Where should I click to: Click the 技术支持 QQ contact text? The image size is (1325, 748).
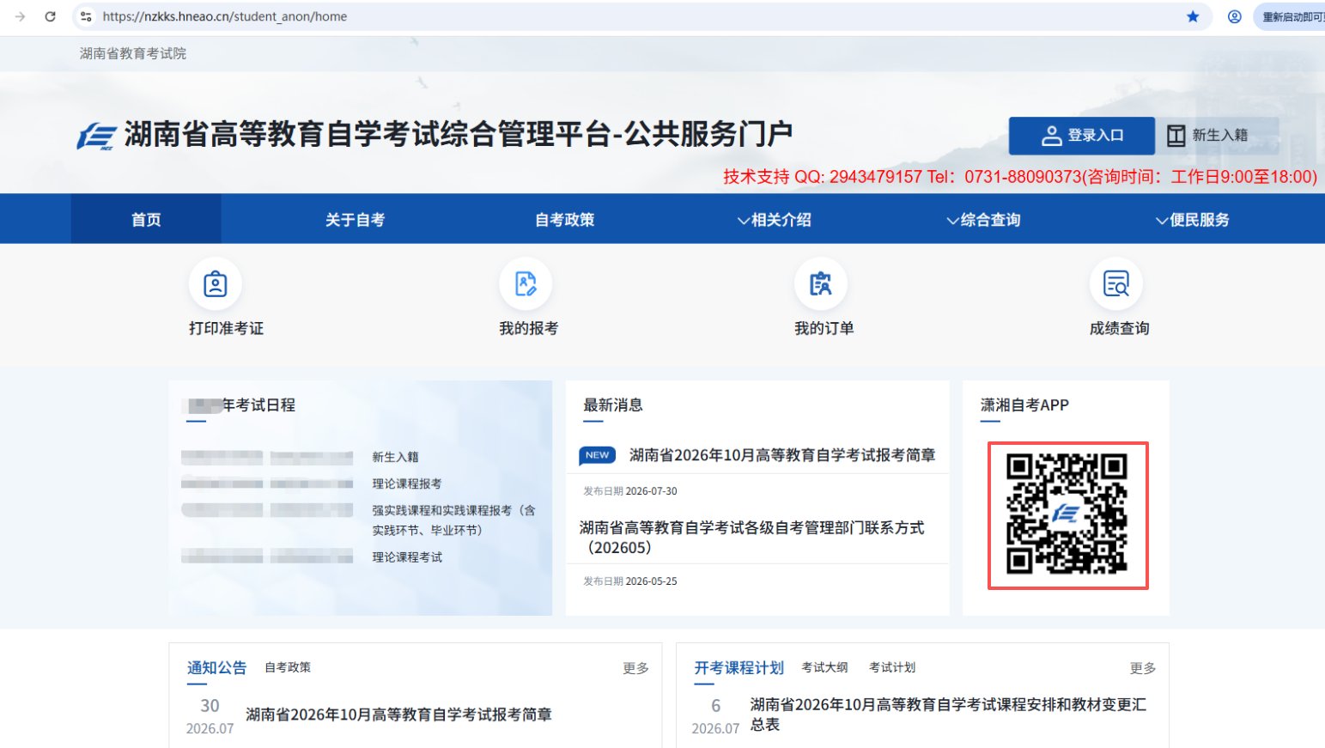[x=1019, y=177]
